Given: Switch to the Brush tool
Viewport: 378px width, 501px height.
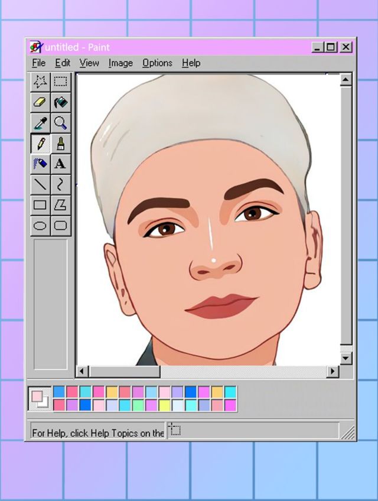Looking at the screenshot, I should pyautogui.click(x=60, y=144).
